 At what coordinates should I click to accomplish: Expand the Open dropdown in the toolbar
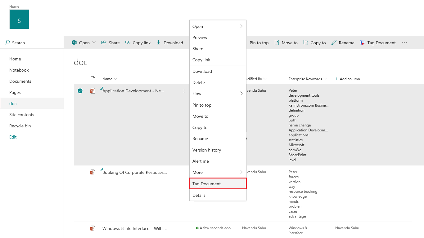(x=94, y=43)
